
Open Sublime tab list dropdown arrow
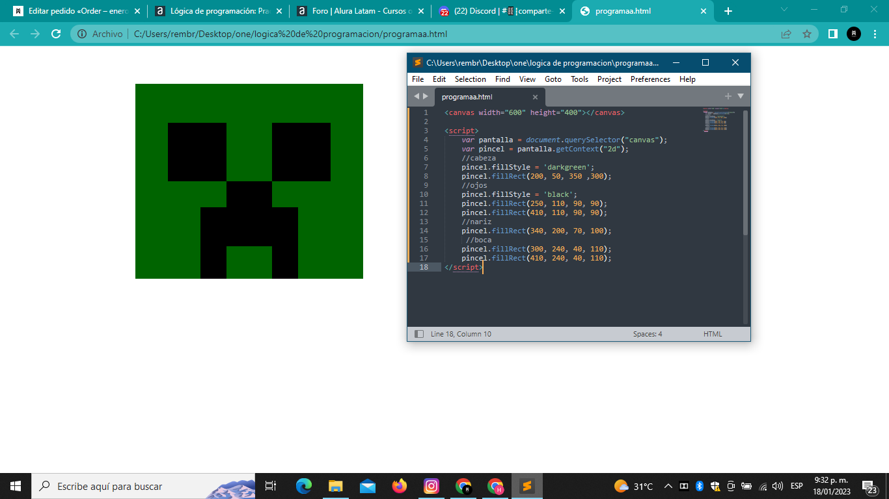740,96
